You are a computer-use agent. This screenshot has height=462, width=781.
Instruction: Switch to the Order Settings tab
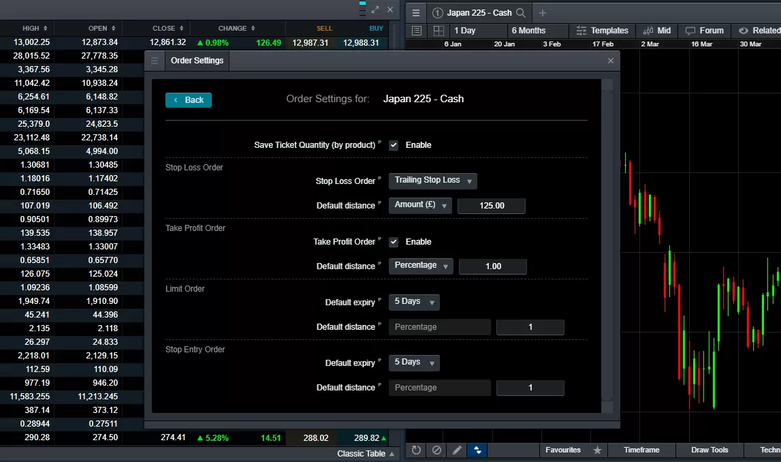pyautogui.click(x=196, y=60)
